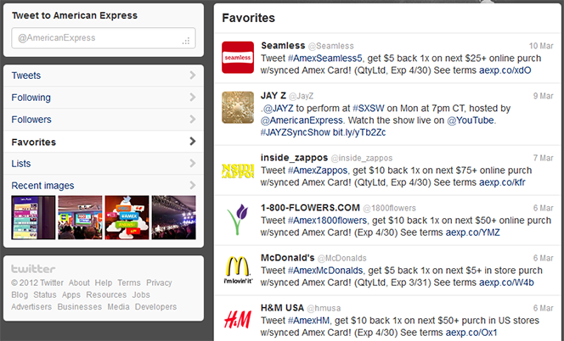Click the McDonald's golden arches avatar
Image resolution: width=564 pixels, height=341 pixels.
[x=238, y=270]
